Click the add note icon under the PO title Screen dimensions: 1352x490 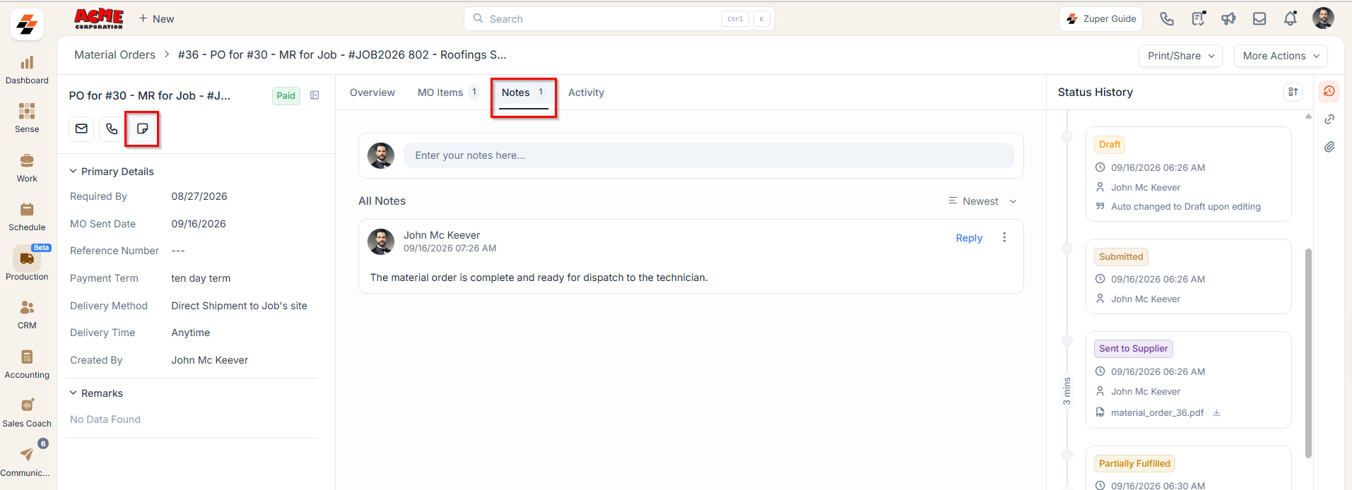point(142,129)
